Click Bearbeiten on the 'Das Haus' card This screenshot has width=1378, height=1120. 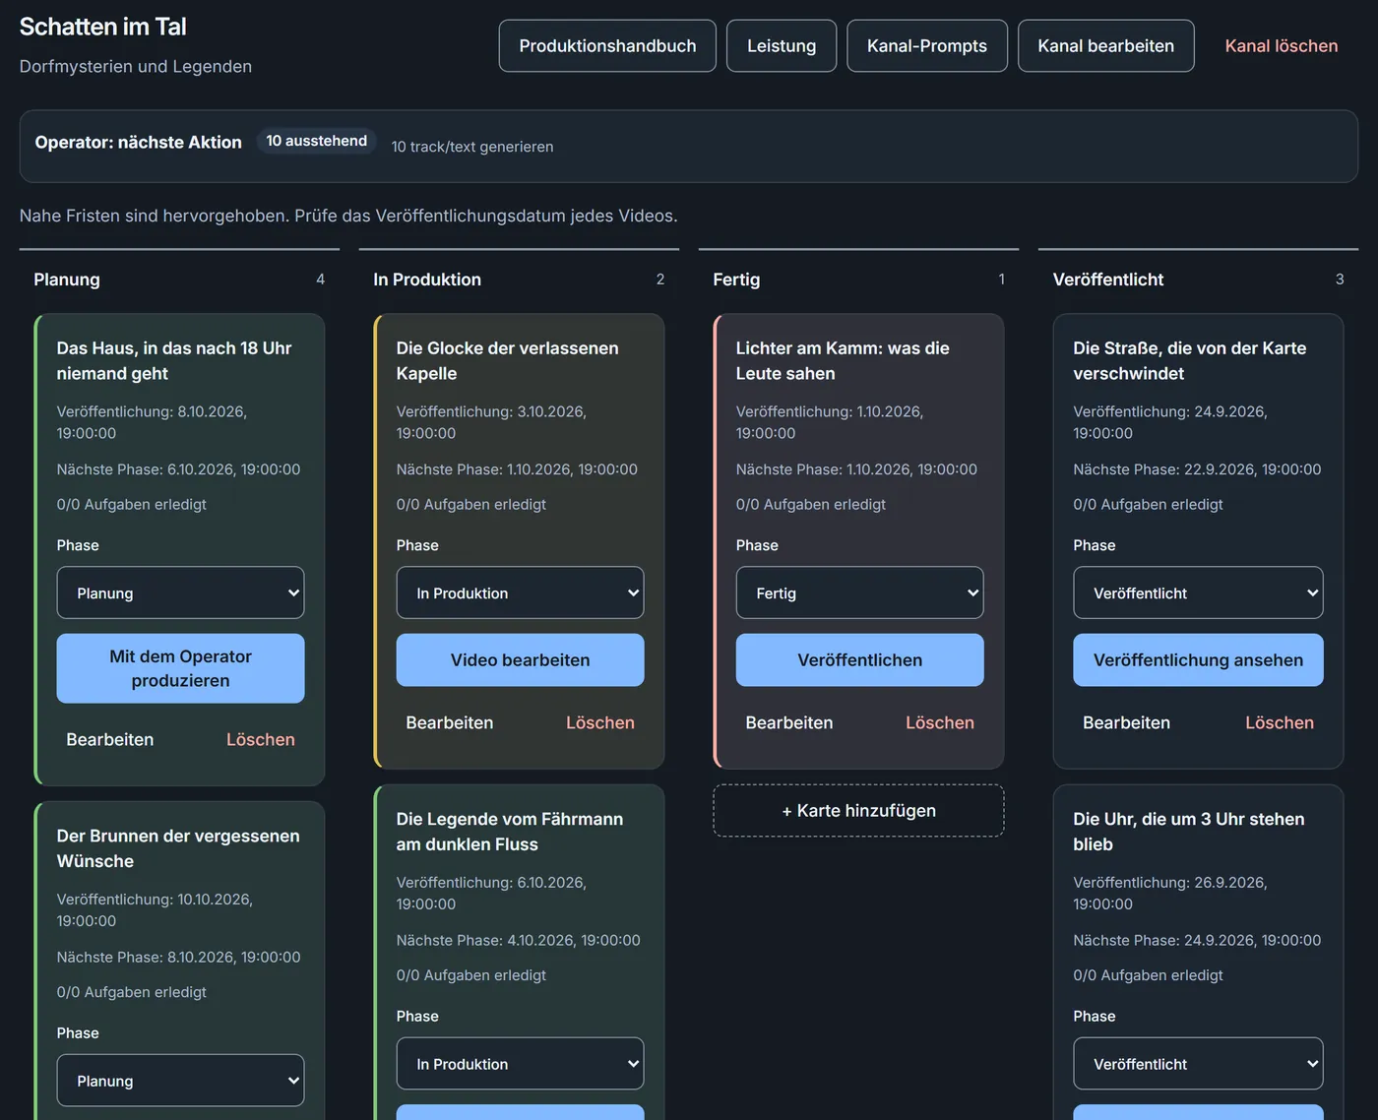point(110,740)
